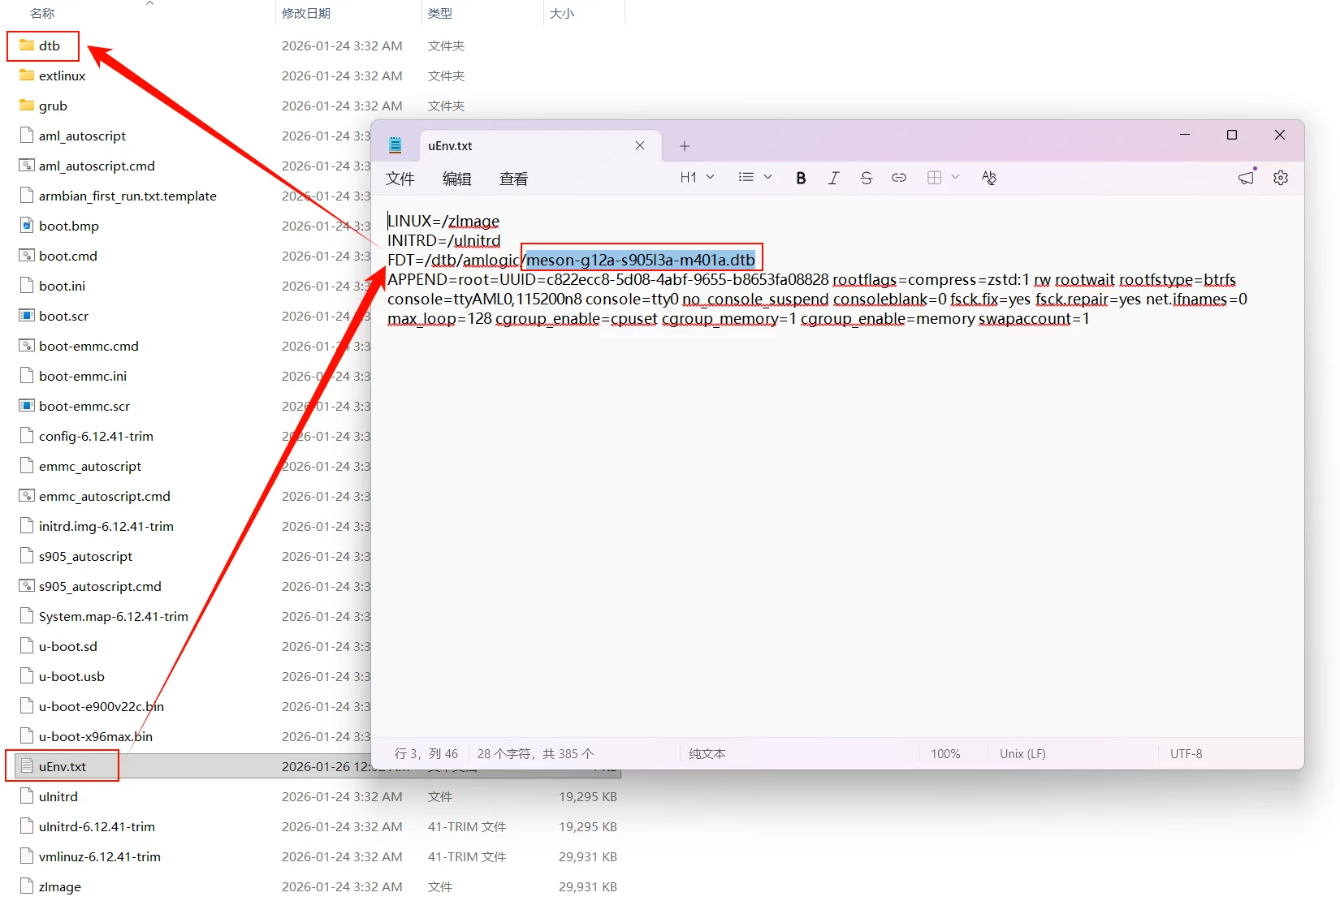
Task: Close the uEnv.txt tab
Action: (x=640, y=146)
